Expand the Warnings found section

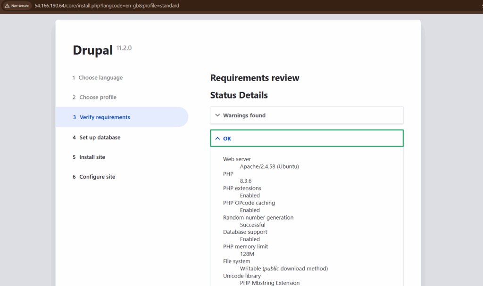pos(307,115)
